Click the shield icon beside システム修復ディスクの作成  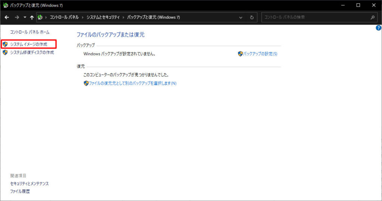[5, 52]
